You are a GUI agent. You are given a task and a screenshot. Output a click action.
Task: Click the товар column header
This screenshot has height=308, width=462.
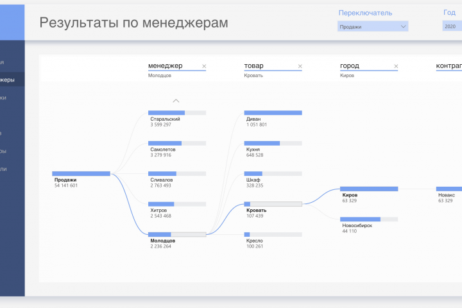[x=253, y=65]
